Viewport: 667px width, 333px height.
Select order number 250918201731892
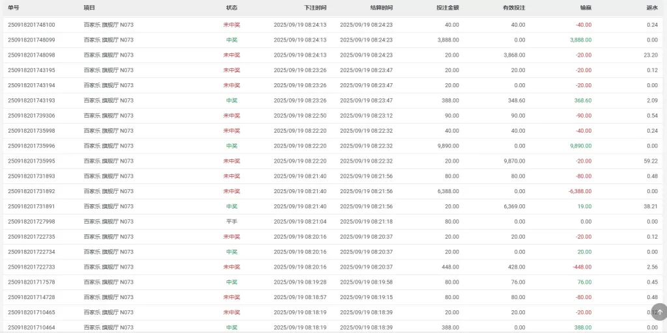[x=31, y=191]
